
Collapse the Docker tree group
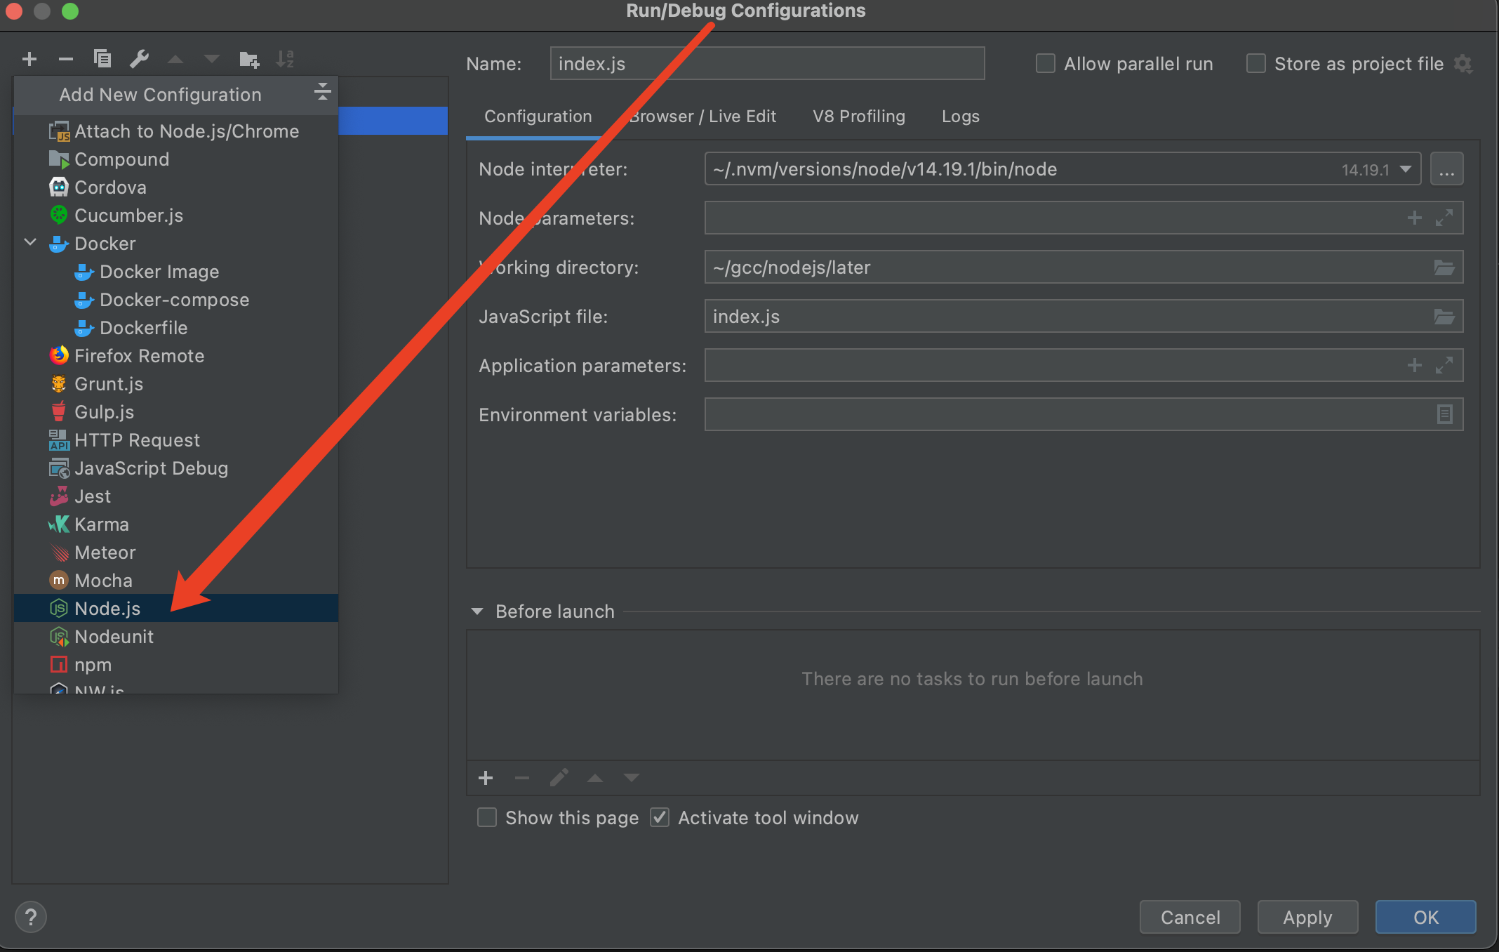[31, 242]
